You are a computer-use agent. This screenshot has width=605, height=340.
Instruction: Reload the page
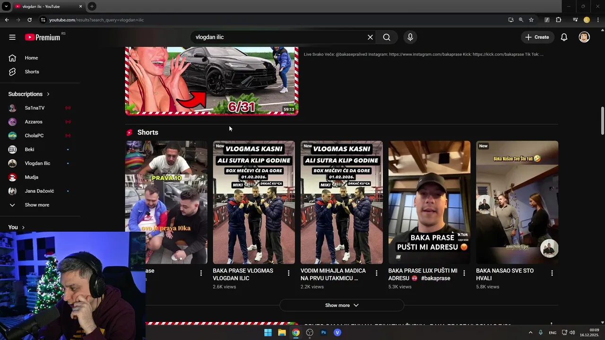29,20
